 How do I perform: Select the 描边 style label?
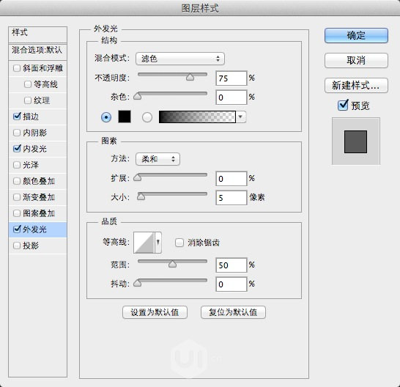(x=31, y=117)
